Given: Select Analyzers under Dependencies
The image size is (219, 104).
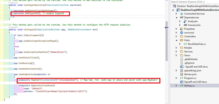Looking at the screenshot, I should (x=193, y=21).
